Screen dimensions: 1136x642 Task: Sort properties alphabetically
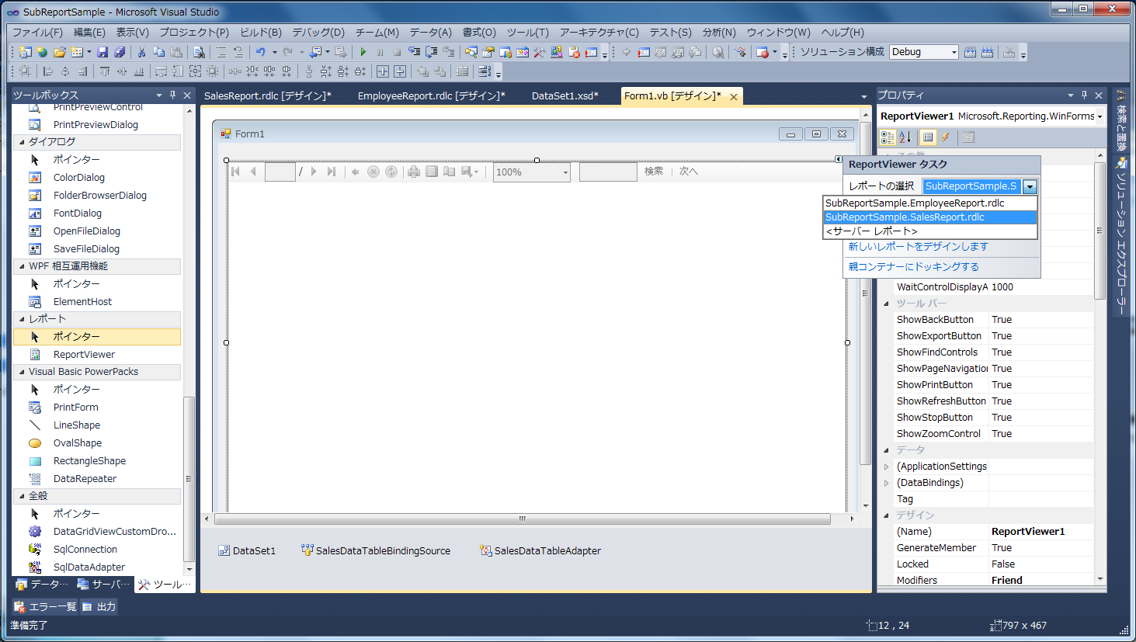[905, 137]
